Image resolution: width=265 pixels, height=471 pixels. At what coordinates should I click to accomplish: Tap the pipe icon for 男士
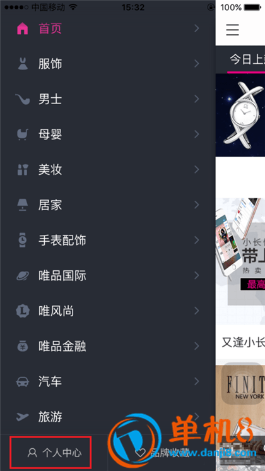click(23, 99)
